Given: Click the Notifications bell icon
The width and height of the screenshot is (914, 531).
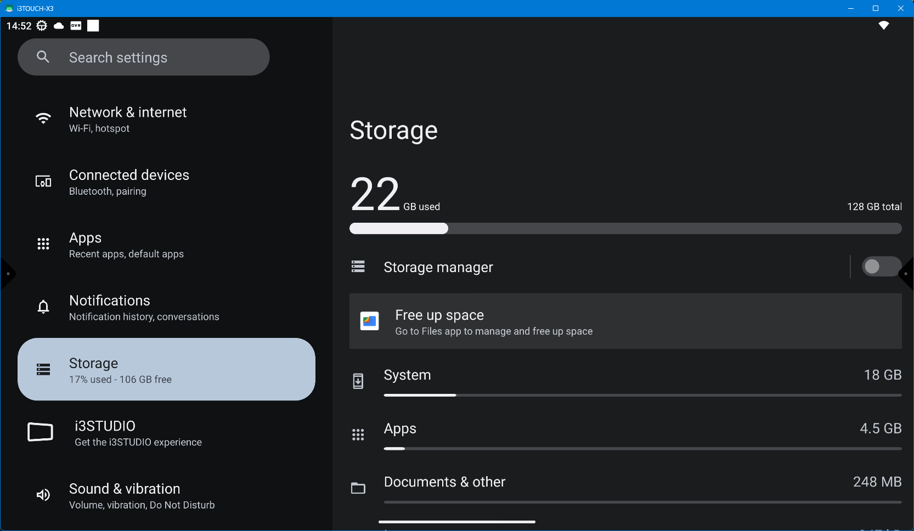Looking at the screenshot, I should [43, 307].
